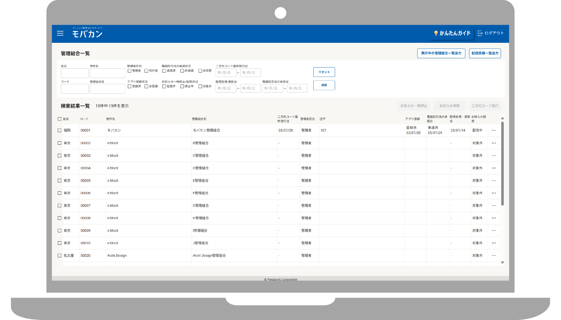Open three-dot menu for B管理組合 row
The image size is (561, 320).
(x=494, y=143)
